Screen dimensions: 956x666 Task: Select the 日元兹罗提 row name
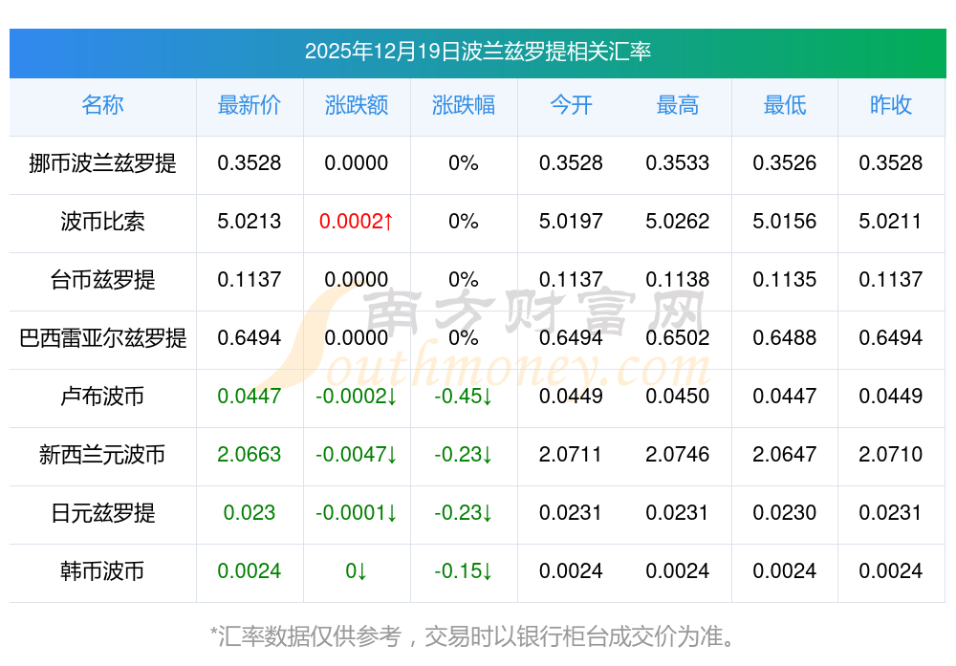(102, 512)
